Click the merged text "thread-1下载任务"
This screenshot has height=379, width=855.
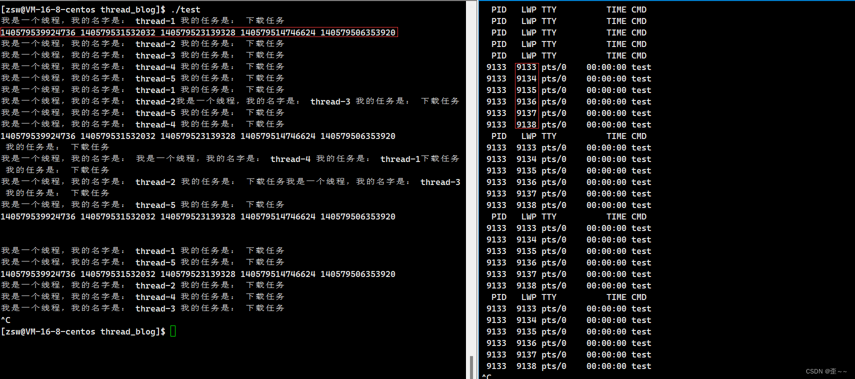(x=420, y=159)
